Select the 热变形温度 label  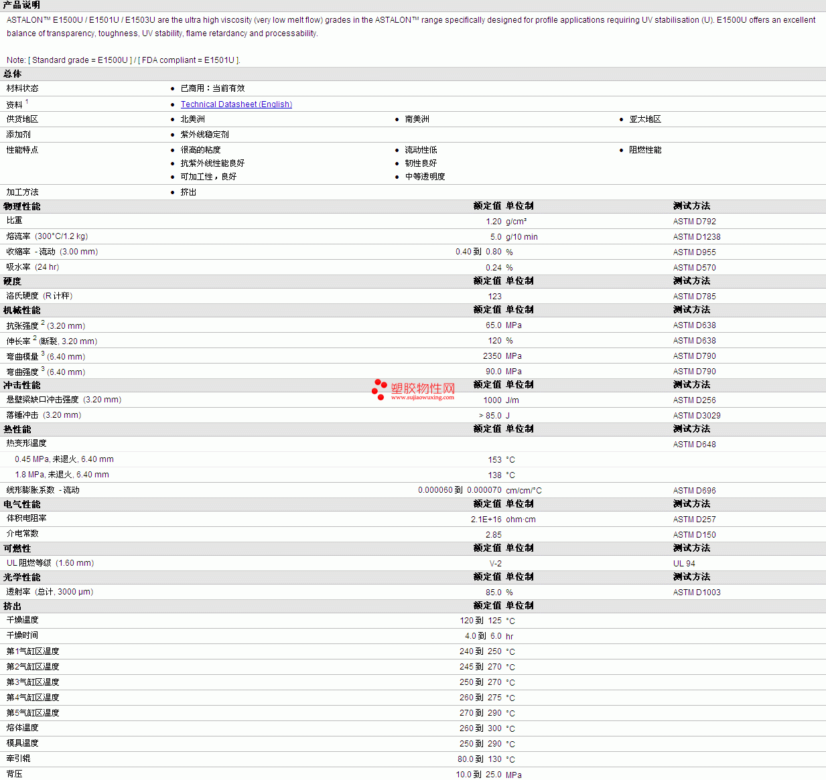(x=27, y=443)
